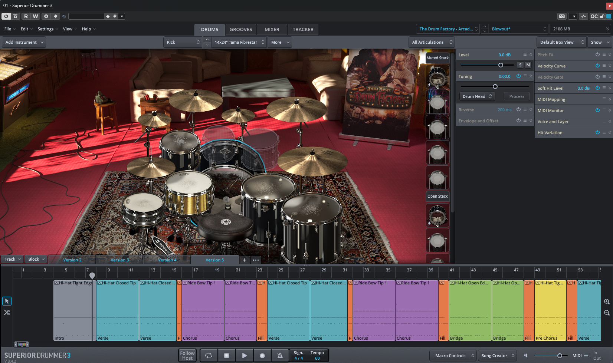Zoom in on the song track
The image size is (613, 363).
point(607,302)
